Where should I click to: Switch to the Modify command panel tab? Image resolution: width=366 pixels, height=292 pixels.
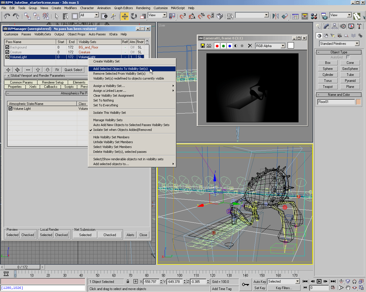point(326,27)
